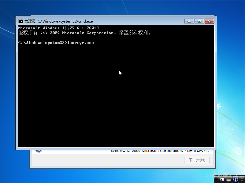The height and width of the screenshot is (183, 245).
Task: Open the language bar options dropdown arrow
Action: coord(242,181)
